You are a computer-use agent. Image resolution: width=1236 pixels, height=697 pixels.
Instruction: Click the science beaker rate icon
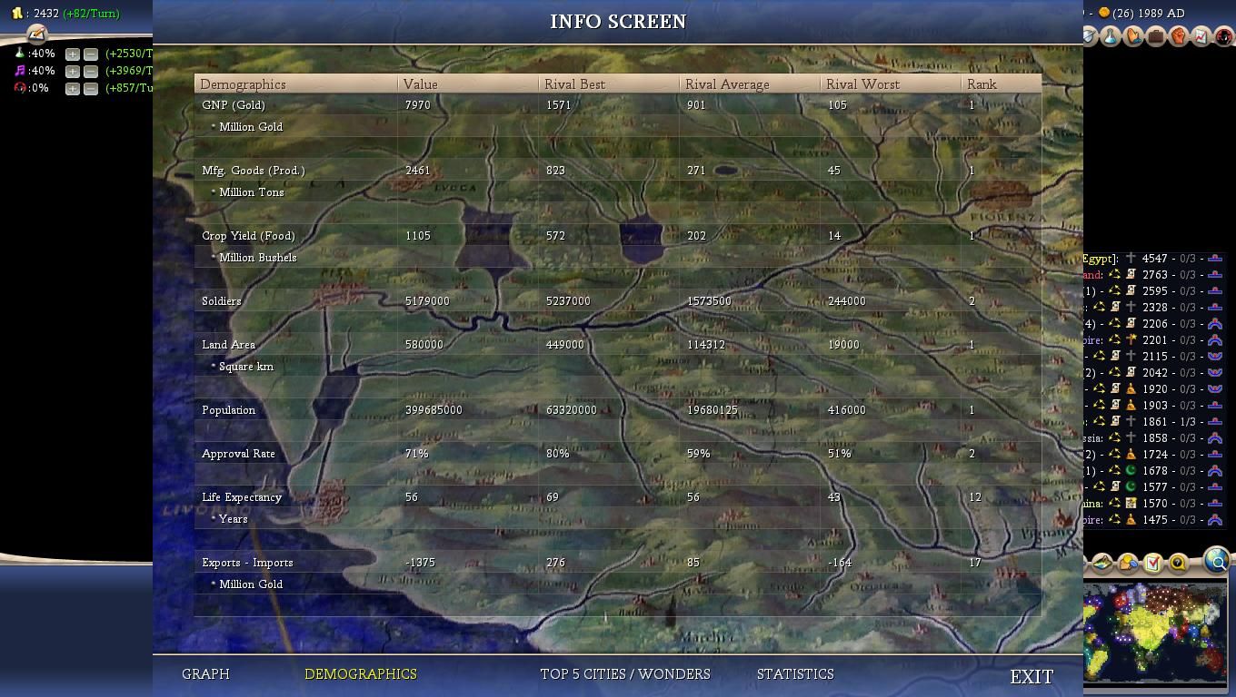click(20, 54)
